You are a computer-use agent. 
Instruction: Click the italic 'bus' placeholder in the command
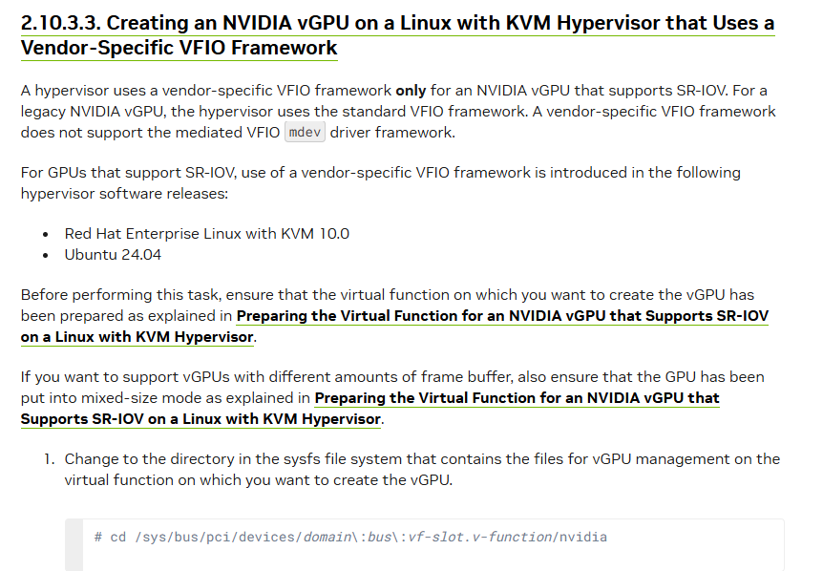pos(378,538)
